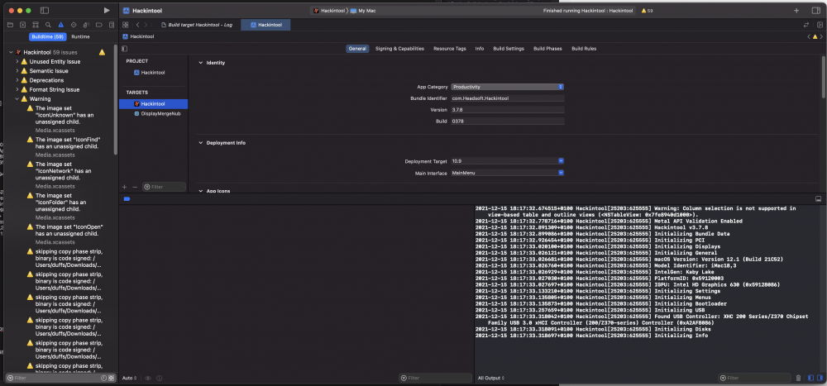The width and height of the screenshot is (827, 386).
Task: Add a new target with plus button
Action: [125, 187]
